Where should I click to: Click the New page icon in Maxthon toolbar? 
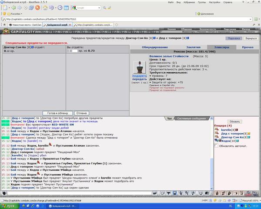pos(5,8)
